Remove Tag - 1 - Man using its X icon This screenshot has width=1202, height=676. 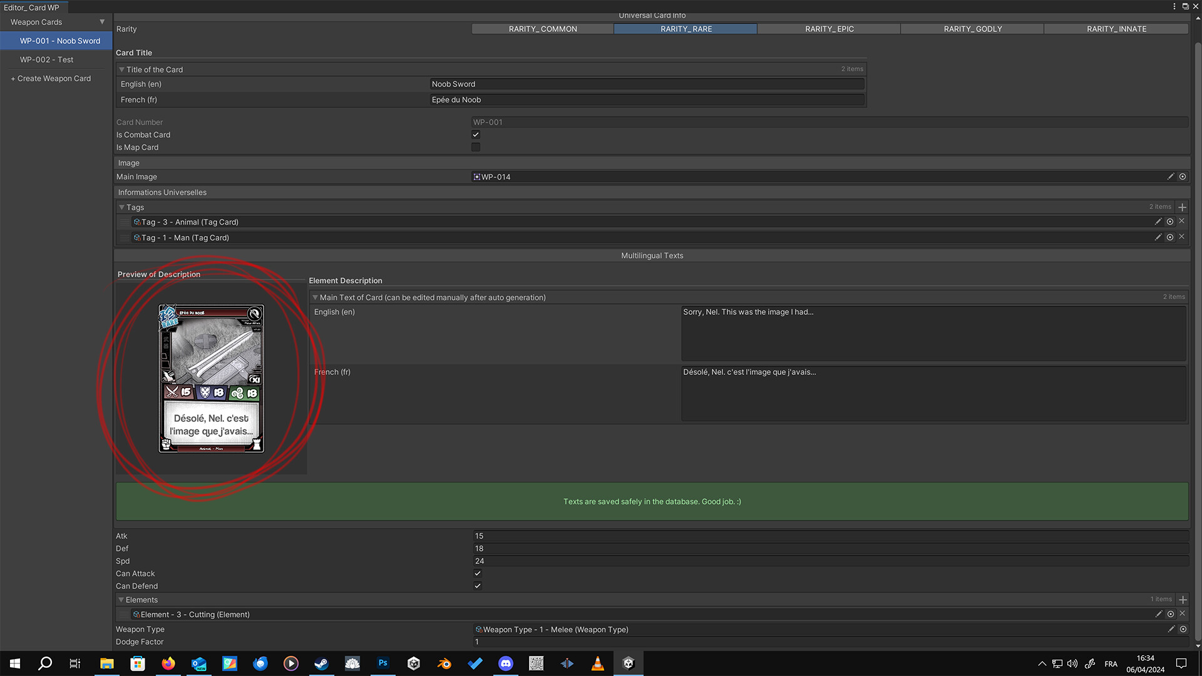click(x=1182, y=237)
